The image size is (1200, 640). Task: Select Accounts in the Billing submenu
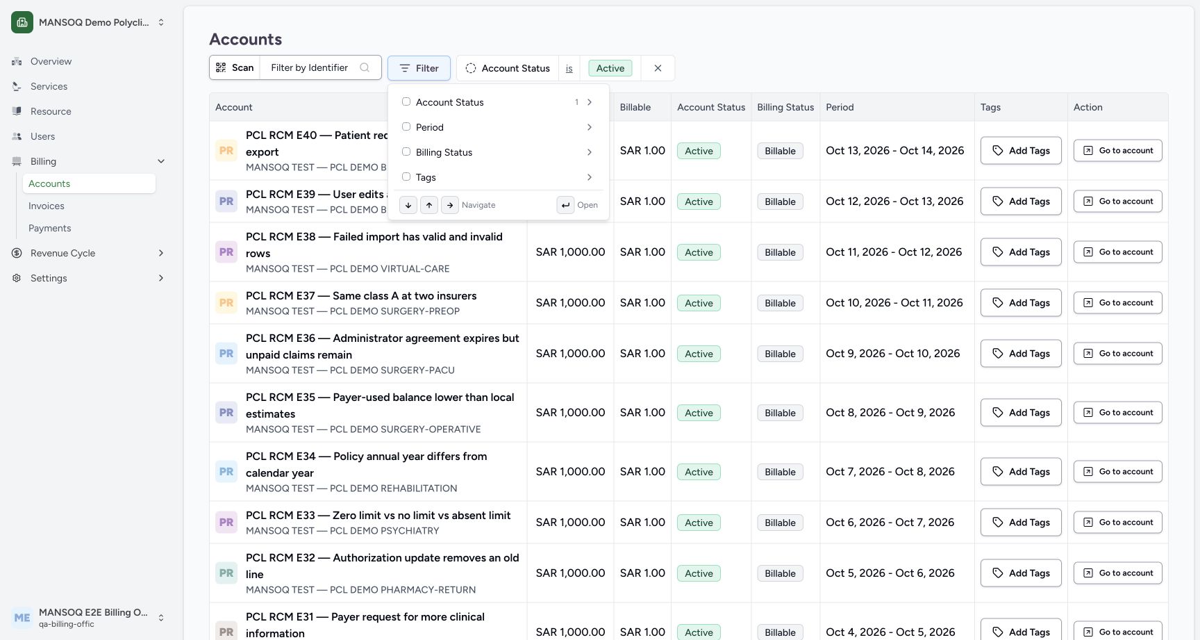pyautogui.click(x=89, y=183)
